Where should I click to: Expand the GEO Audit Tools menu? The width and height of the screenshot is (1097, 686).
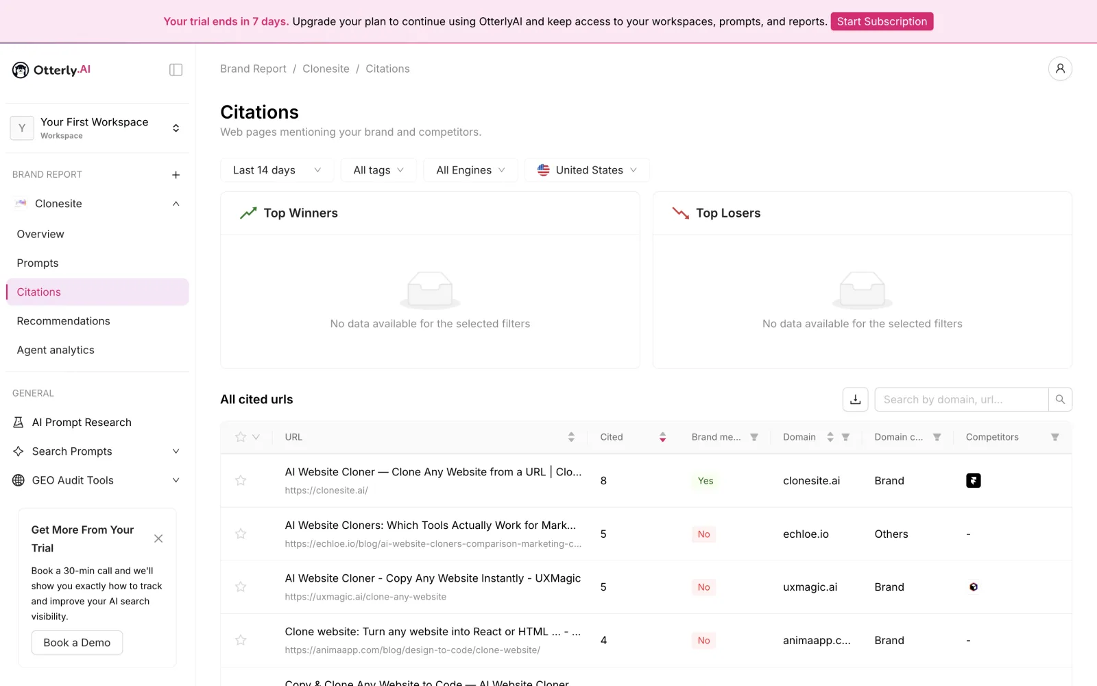176,480
